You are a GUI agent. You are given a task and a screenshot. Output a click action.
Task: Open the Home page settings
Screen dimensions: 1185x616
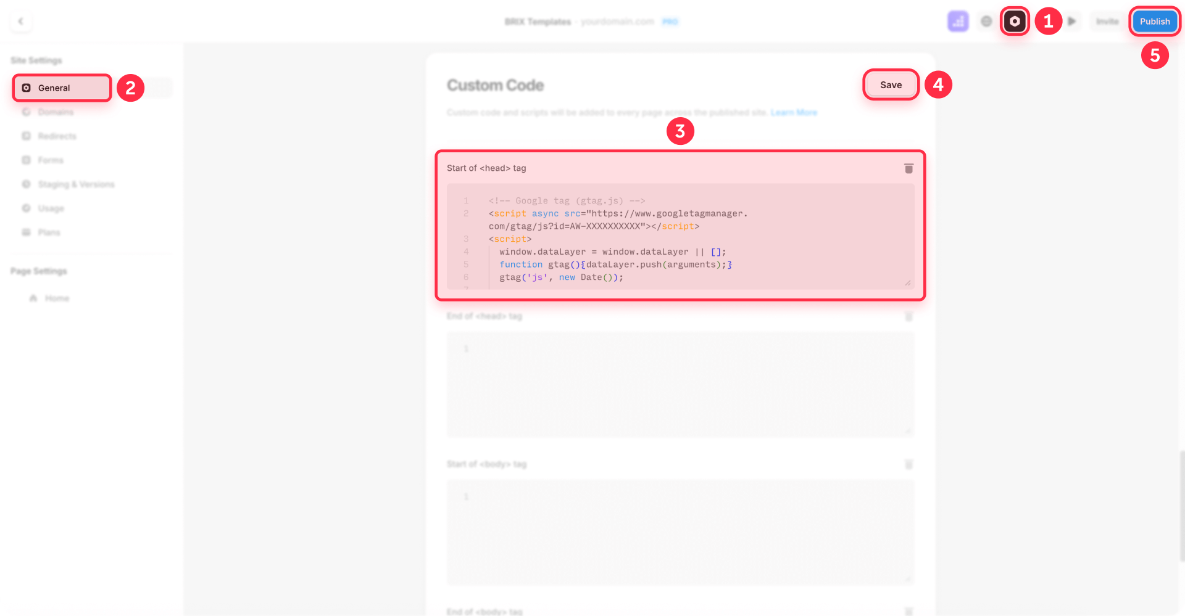[57, 298]
